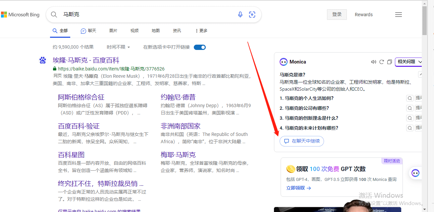Click the Monica logo in the answer card

pyautogui.click(x=284, y=62)
